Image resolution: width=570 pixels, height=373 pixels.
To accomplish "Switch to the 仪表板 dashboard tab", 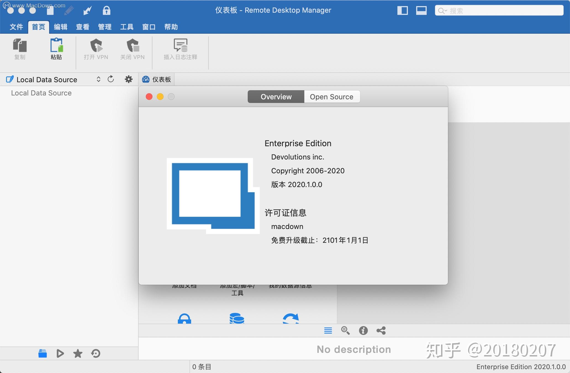I will coord(157,79).
